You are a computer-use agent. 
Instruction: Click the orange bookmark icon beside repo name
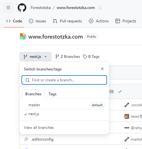(100, 8)
